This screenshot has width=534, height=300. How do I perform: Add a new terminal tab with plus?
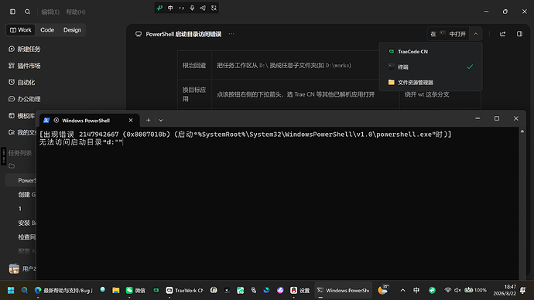[x=148, y=120]
